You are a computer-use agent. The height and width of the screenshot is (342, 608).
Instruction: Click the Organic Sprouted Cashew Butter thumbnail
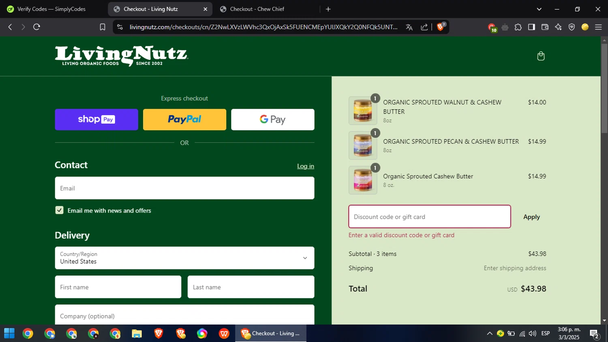363,180
